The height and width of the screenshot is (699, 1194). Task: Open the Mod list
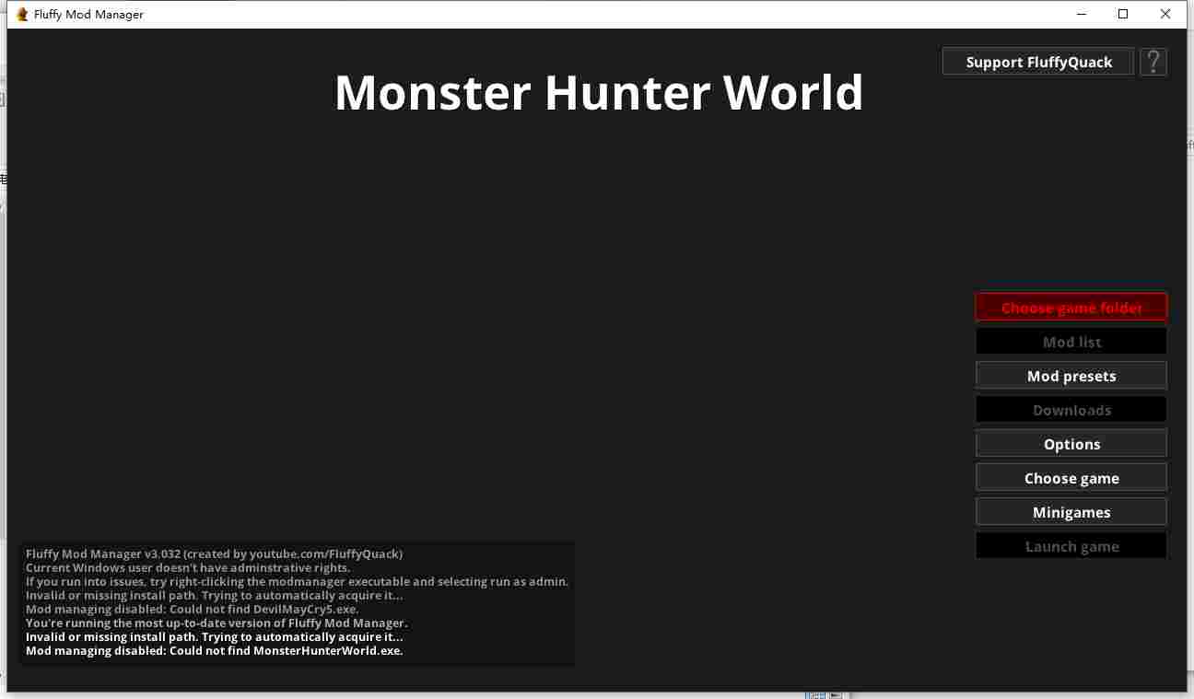click(1071, 342)
